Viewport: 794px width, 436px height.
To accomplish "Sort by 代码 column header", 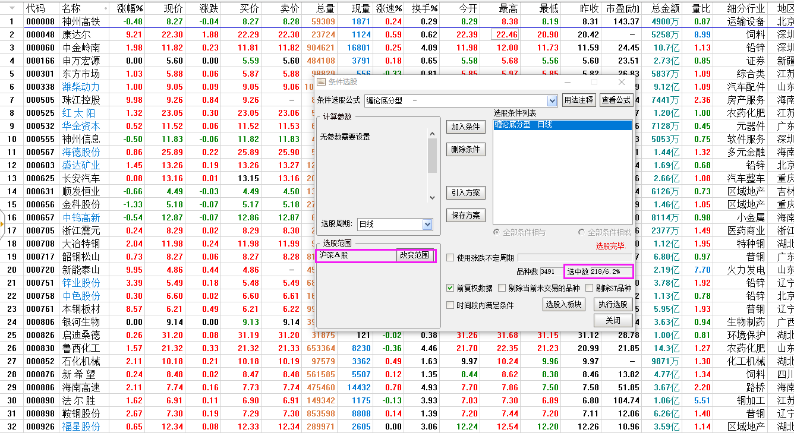I will (x=36, y=8).
